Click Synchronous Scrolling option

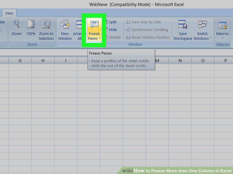[x=147, y=30]
